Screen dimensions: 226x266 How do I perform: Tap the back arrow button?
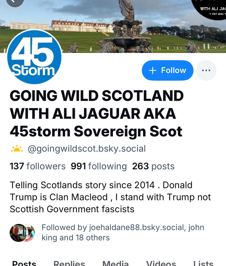tap(15, 2)
